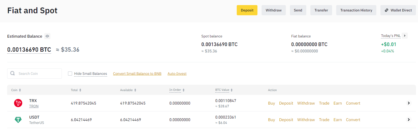The height and width of the screenshot is (129, 418).
Task: Click Convert Small Balance to BNB link
Action: pyautogui.click(x=137, y=74)
